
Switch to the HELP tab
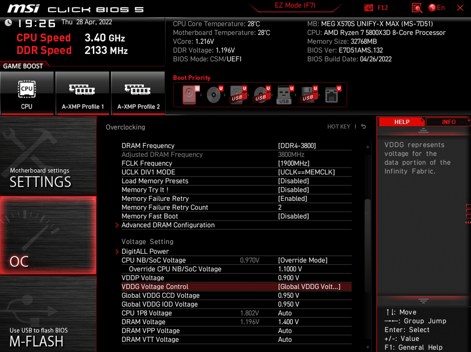coord(402,122)
